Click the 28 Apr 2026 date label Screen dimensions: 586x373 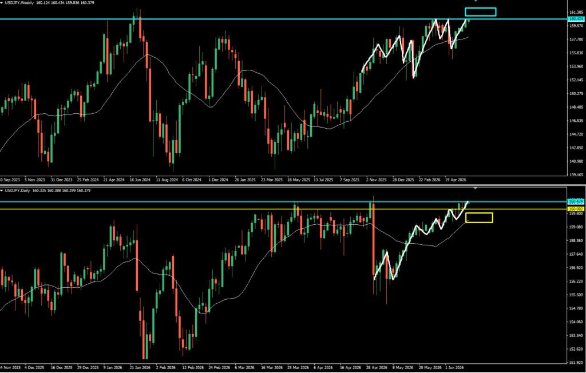377,367
